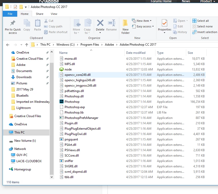Click the Downloads blue arrow icon
Screen dimensions: 218x194
click(13, 77)
